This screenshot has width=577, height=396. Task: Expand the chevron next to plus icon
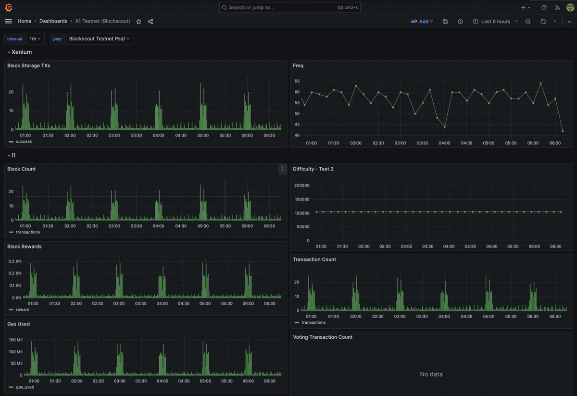(x=529, y=8)
